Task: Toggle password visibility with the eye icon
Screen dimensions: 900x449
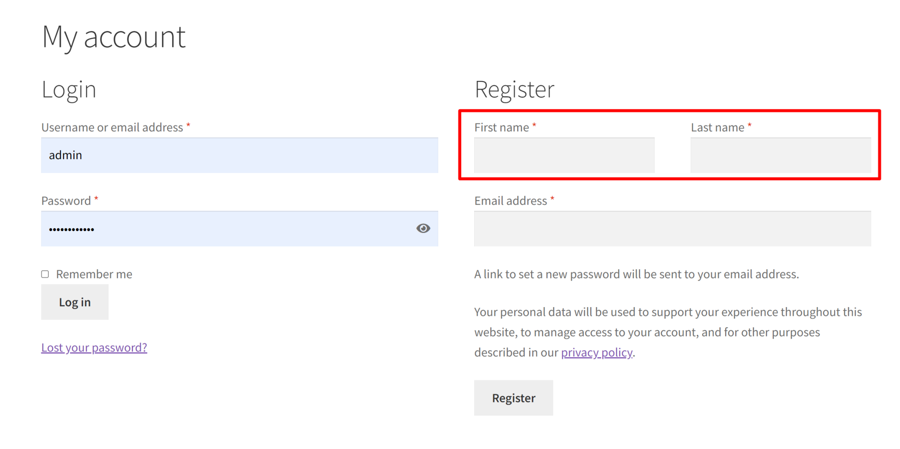Action: click(x=423, y=228)
